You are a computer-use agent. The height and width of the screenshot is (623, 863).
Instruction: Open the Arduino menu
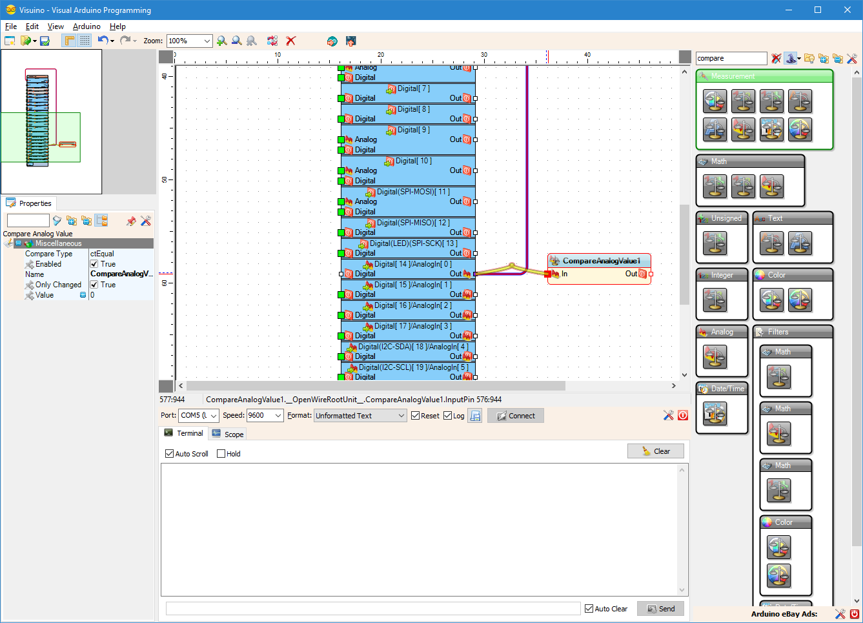(x=86, y=26)
